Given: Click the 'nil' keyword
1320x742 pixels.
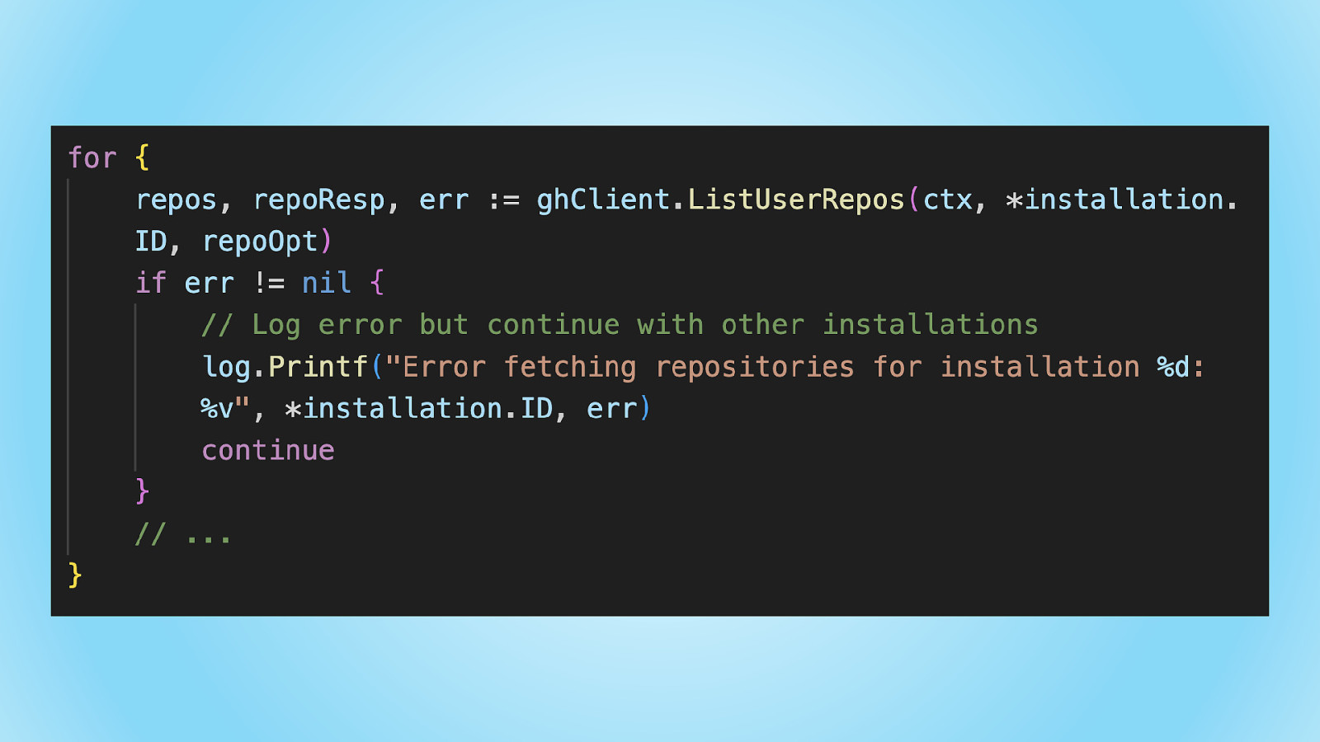Looking at the screenshot, I should point(327,283).
